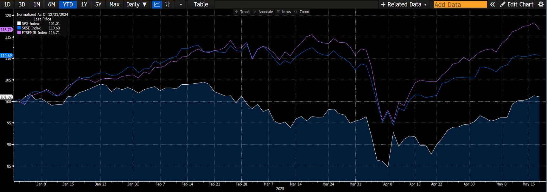Viewport: 547px width, 192px height.
Task: Activate the Annotate pencil tool
Action: pos(263,12)
